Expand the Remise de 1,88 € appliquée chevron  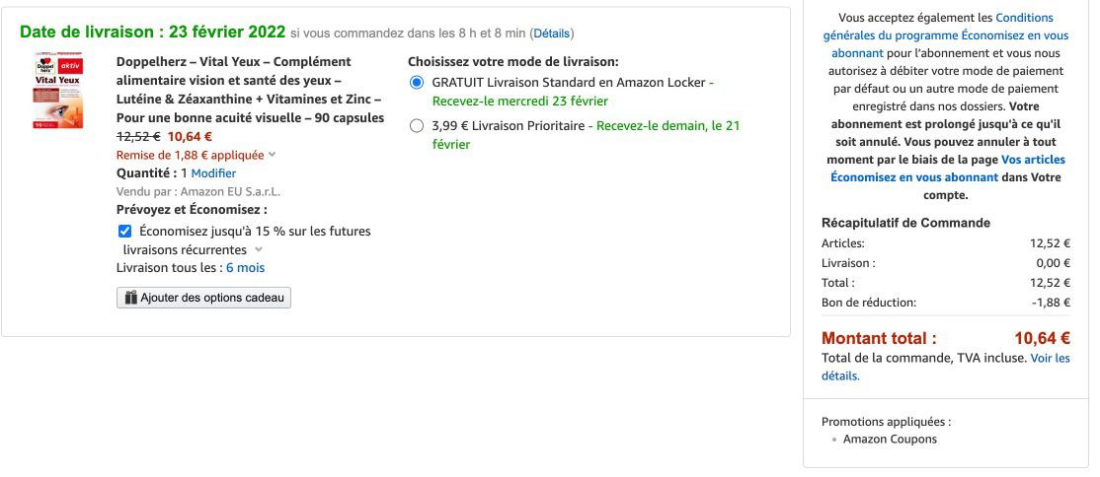pos(273,155)
